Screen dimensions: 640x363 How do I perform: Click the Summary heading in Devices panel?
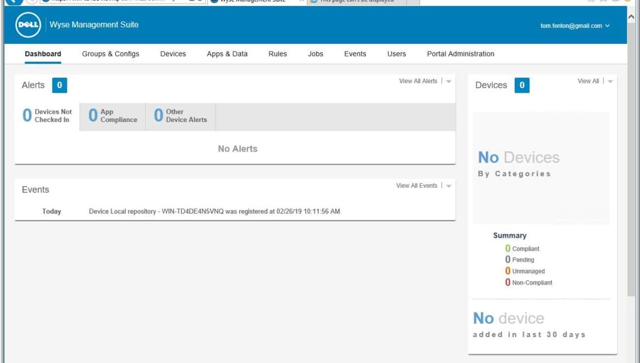[510, 235]
